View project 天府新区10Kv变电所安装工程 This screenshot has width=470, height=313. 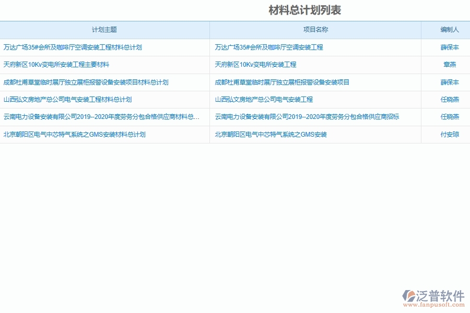[255, 65]
